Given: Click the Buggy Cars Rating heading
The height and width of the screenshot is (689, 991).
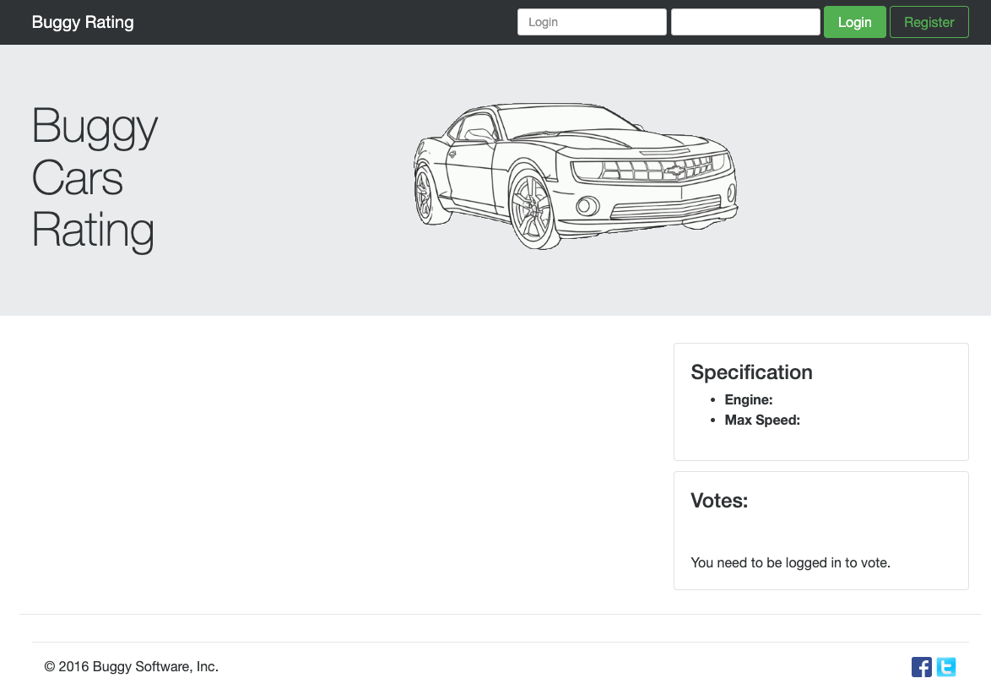Looking at the screenshot, I should [x=93, y=179].
